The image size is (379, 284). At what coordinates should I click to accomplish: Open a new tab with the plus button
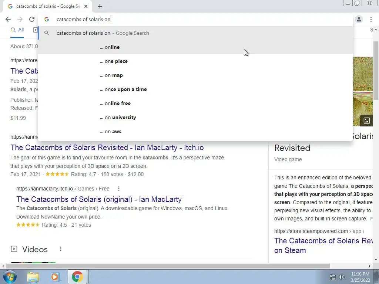pyautogui.click(x=100, y=6)
